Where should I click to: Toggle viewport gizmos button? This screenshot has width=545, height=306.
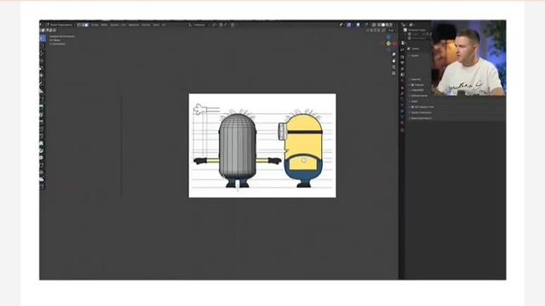pos(348,25)
